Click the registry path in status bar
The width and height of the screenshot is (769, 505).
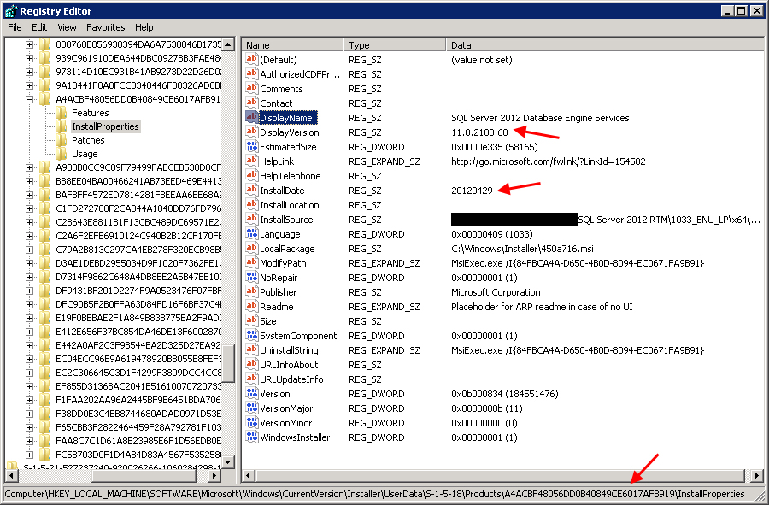pos(375,494)
